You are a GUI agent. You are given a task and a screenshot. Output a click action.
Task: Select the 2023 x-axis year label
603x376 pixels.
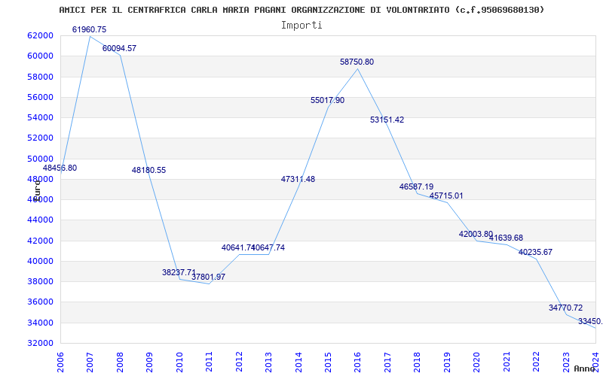pyautogui.click(x=566, y=361)
